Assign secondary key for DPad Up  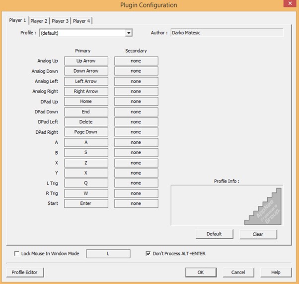coord(136,101)
